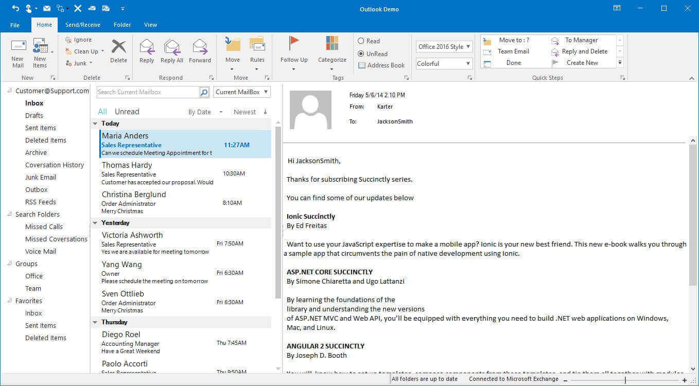This screenshot has width=699, height=386.
Task: Open the File menu
Action: pyautogui.click(x=15, y=25)
